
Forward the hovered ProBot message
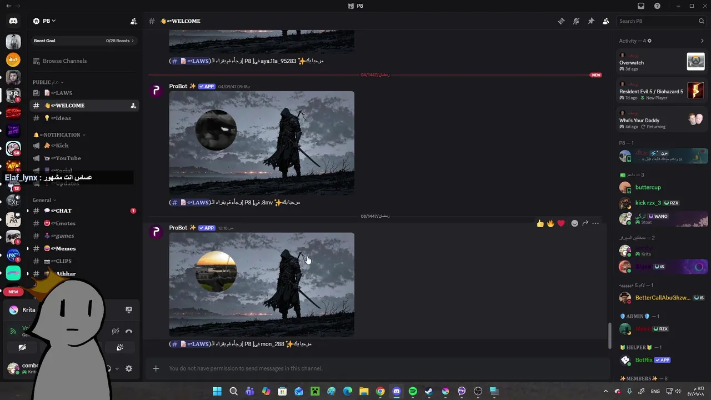tap(585, 223)
